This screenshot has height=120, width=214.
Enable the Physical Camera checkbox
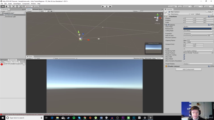click(184, 38)
